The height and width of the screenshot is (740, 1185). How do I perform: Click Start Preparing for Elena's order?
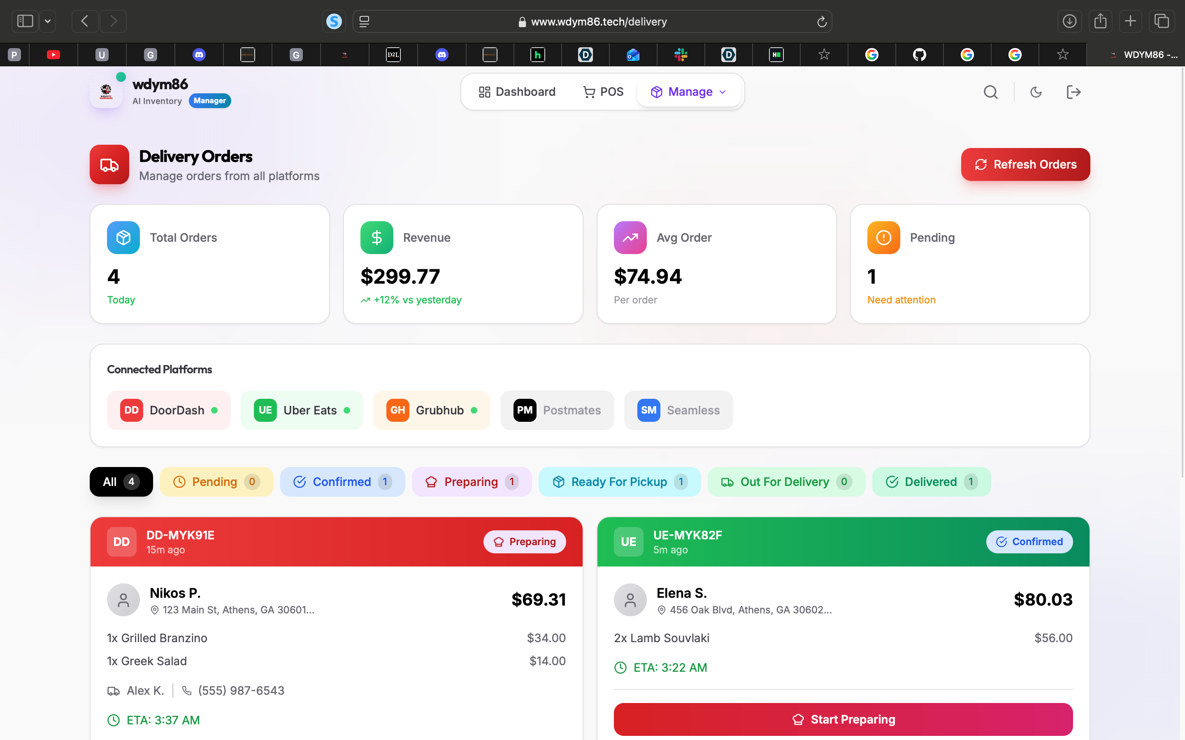[x=843, y=719]
